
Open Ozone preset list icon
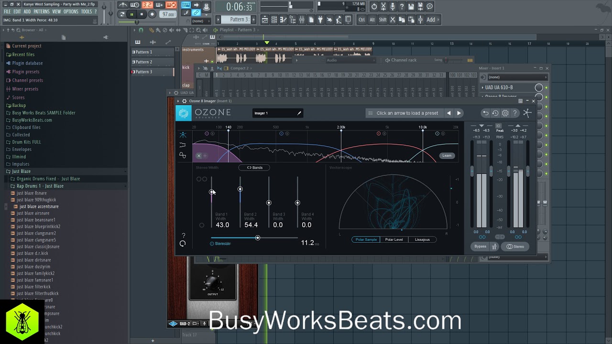point(370,113)
